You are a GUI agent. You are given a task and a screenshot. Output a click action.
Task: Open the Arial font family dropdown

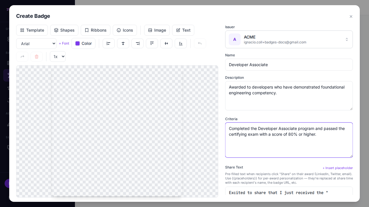pos(36,44)
